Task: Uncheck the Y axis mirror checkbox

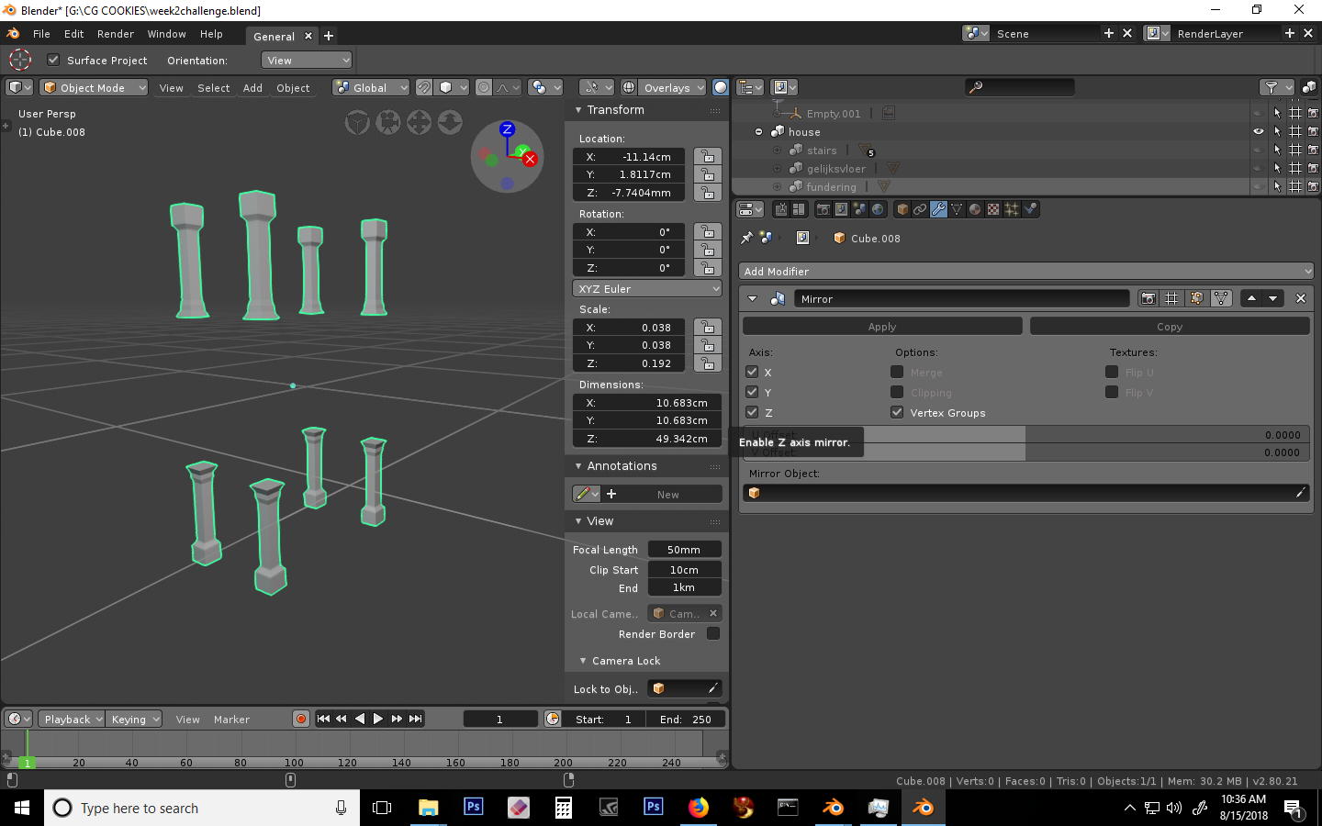Action: click(x=752, y=392)
